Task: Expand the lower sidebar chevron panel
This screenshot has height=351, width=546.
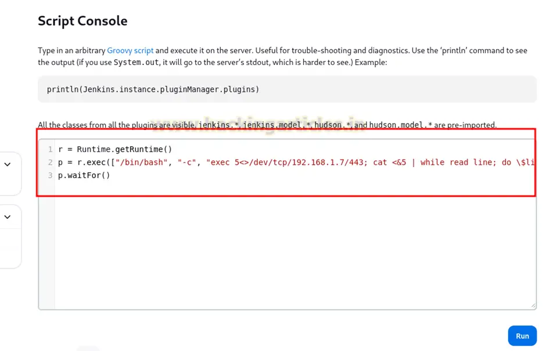Action: pos(8,217)
